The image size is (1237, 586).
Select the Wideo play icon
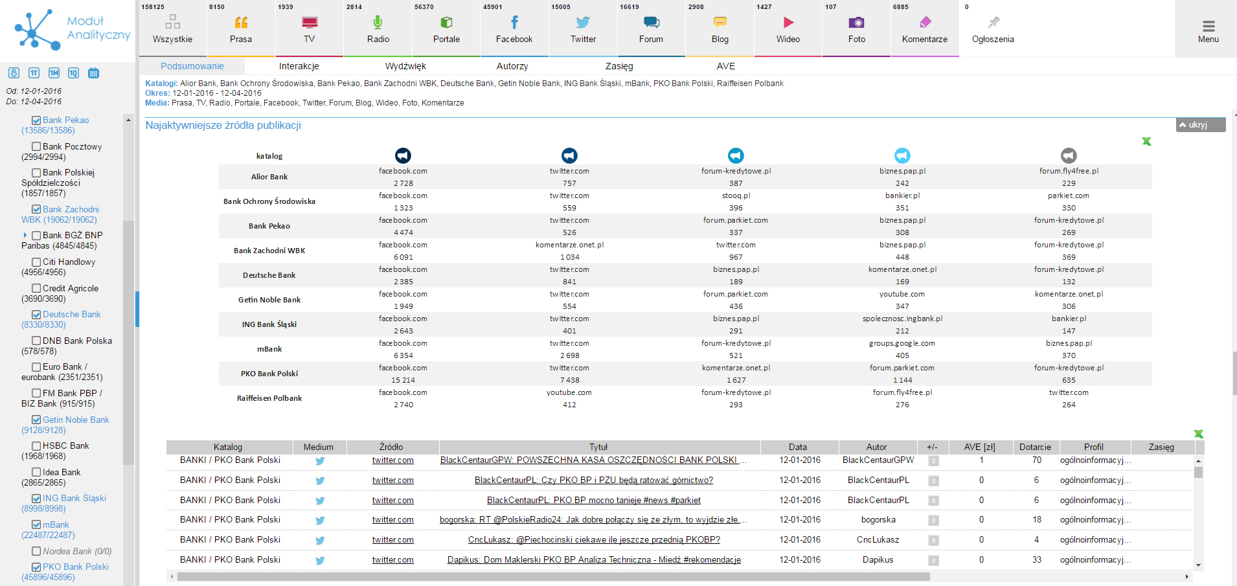coord(788,23)
